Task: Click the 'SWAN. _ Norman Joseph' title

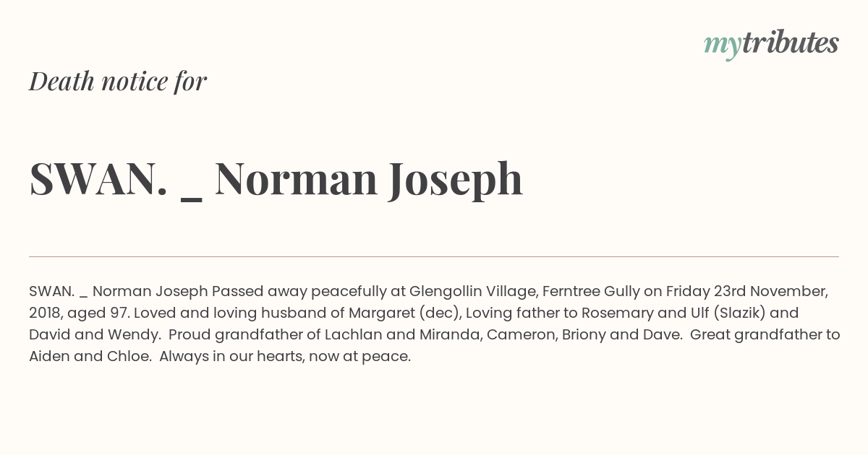Action: tap(276, 179)
